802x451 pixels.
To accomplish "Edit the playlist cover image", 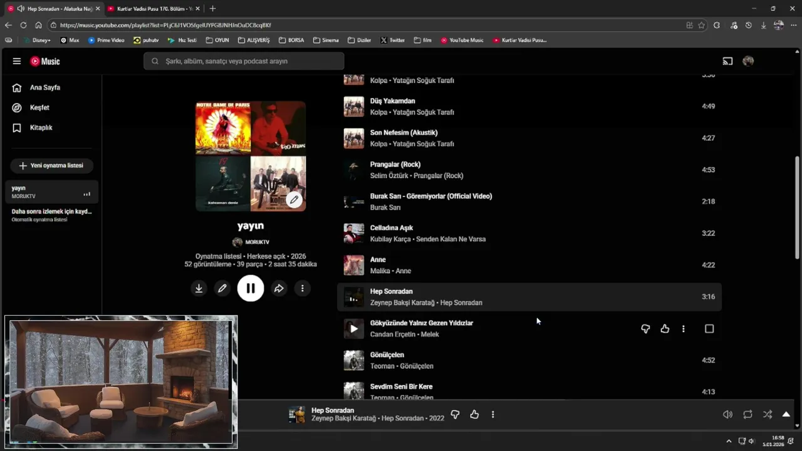I will click(294, 200).
